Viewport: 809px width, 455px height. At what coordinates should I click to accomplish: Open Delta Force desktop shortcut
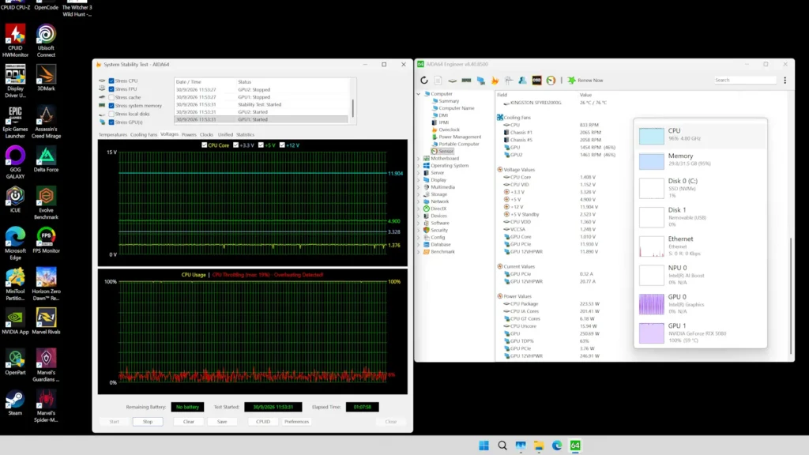pyautogui.click(x=46, y=160)
